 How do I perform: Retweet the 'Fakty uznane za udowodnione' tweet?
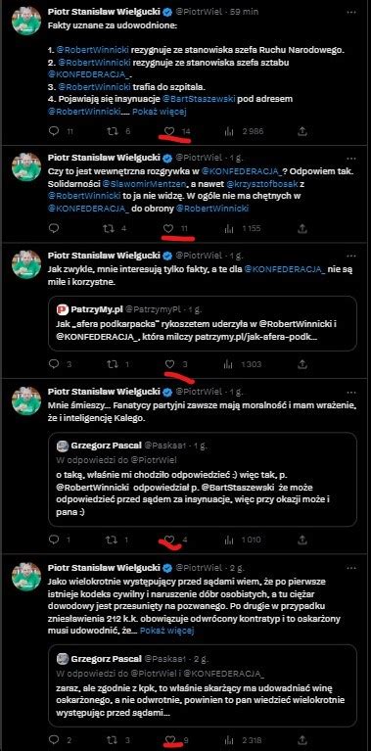pos(112,131)
